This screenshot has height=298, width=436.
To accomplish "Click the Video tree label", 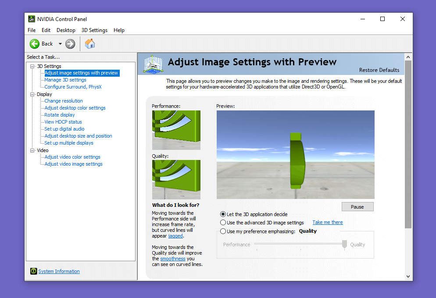I will [x=43, y=150].
